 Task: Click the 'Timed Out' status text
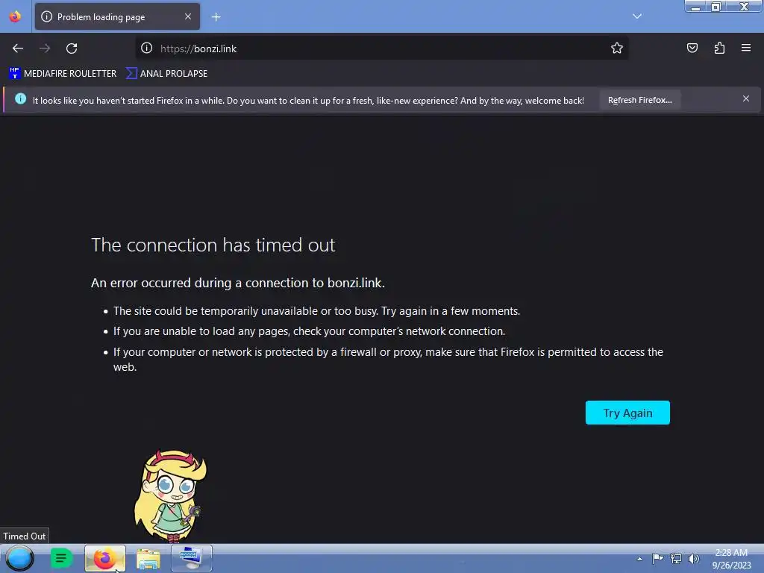pyautogui.click(x=25, y=536)
